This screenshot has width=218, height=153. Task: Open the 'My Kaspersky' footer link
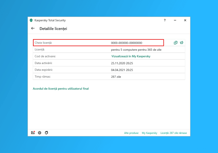point(149,133)
